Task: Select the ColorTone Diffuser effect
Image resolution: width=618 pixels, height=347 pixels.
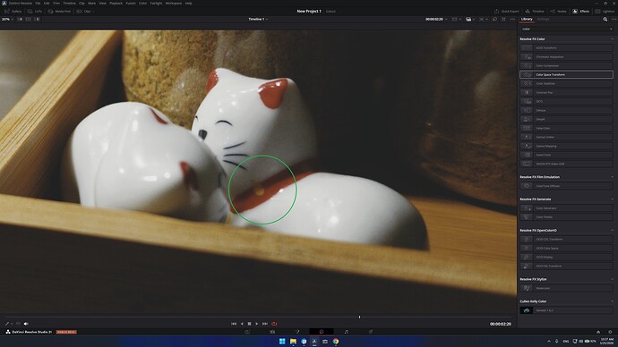Action: tap(566, 186)
